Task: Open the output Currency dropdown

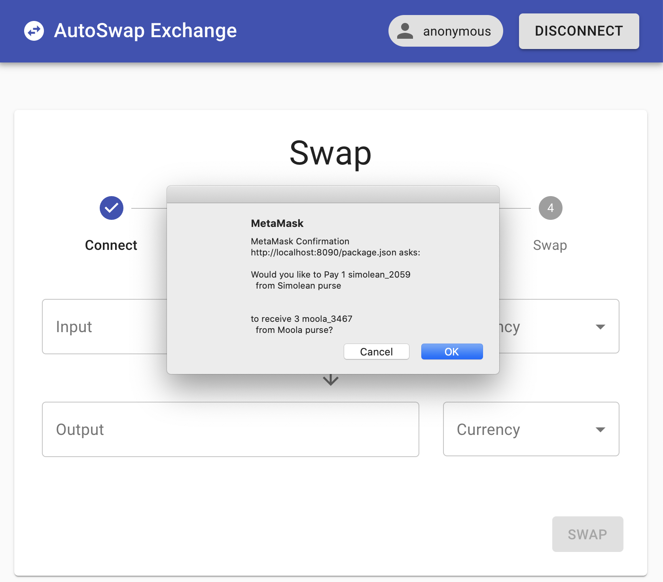Action: [531, 429]
